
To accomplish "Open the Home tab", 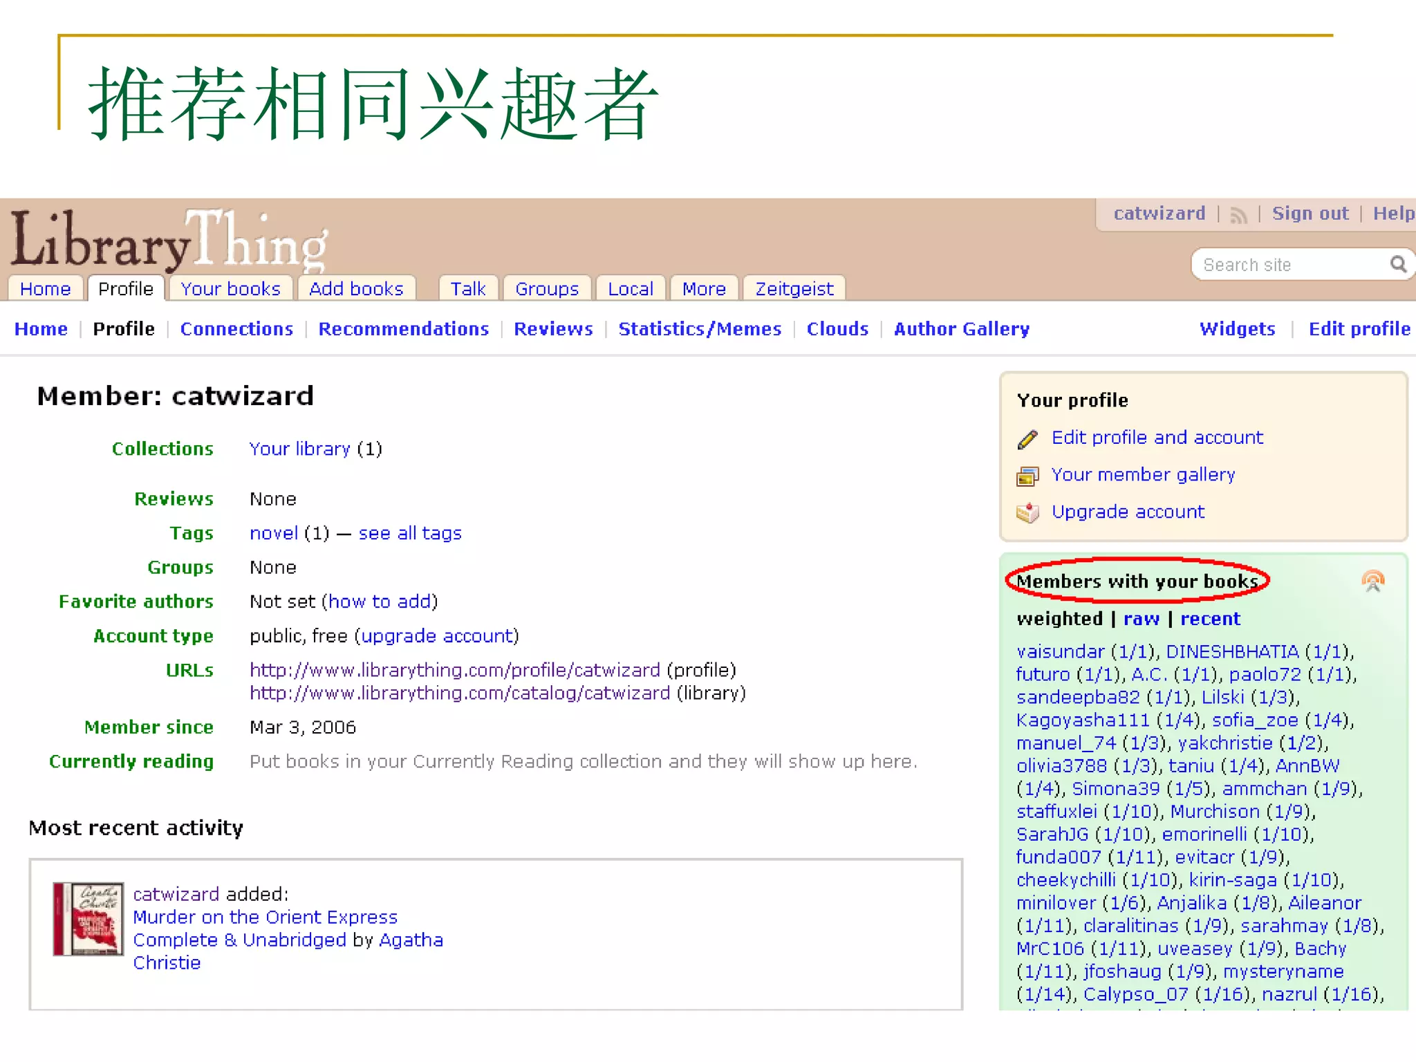I will coord(46,289).
